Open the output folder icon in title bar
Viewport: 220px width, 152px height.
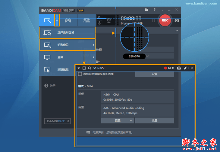(146, 10)
